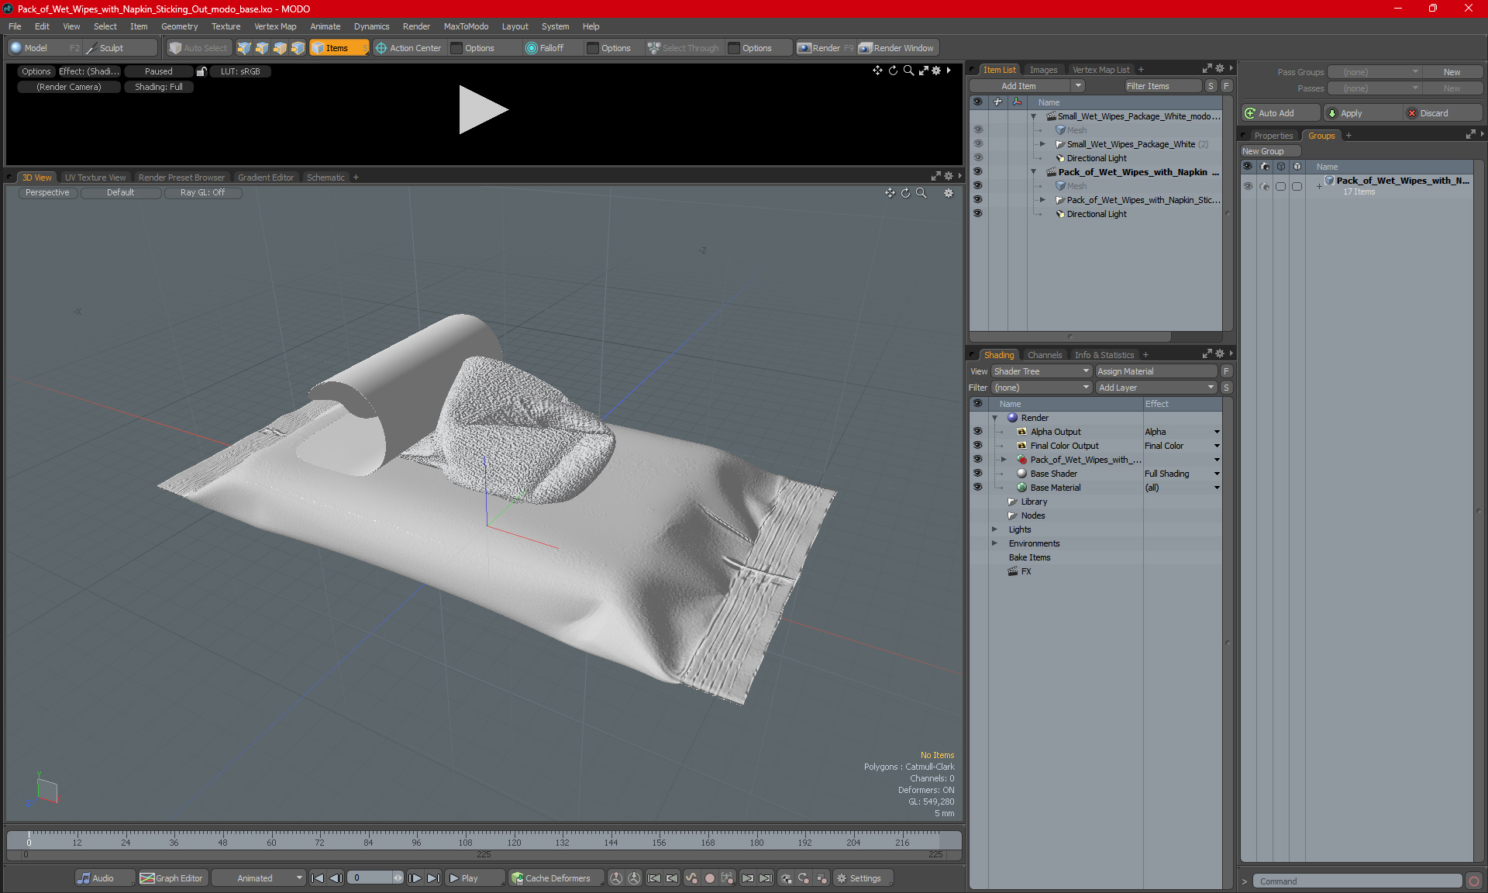Open the Add Layer dropdown
1488x893 pixels.
1156,388
